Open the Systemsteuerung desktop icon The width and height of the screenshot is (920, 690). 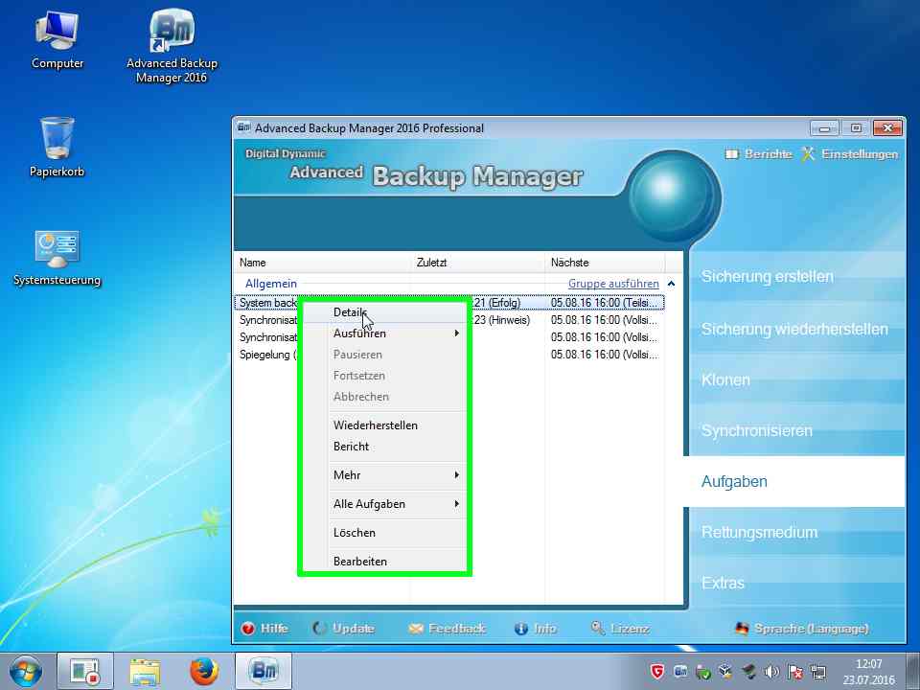(57, 258)
